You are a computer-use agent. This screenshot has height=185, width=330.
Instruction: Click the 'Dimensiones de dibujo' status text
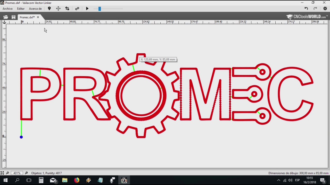[298, 173]
